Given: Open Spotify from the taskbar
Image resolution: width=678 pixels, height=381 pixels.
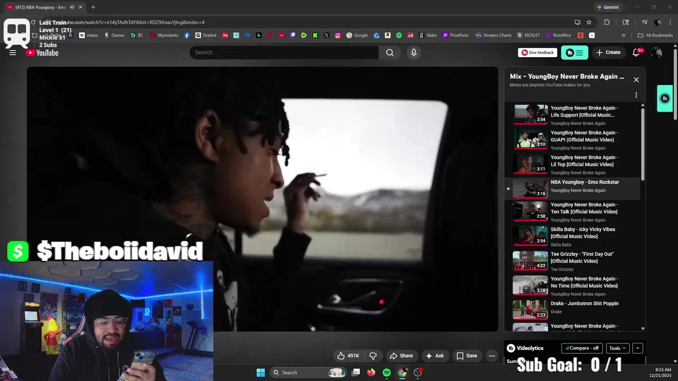Looking at the screenshot, I should coord(387,373).
